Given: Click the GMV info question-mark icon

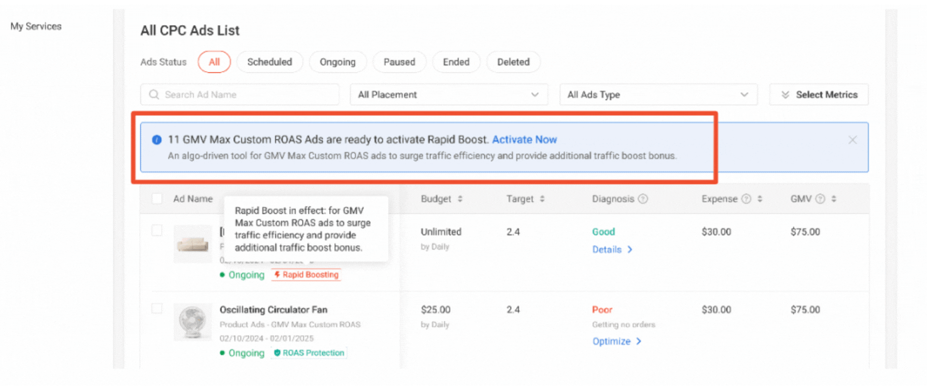Looking at the screenshot, I should pos(820,199).
